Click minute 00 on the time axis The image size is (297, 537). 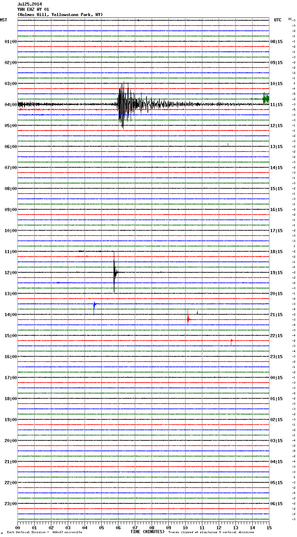(17, 528)
